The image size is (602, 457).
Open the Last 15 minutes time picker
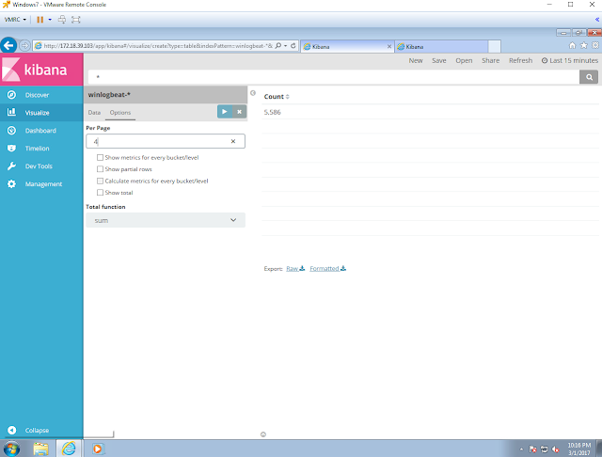pyautogui.click(x=570, y=60)
